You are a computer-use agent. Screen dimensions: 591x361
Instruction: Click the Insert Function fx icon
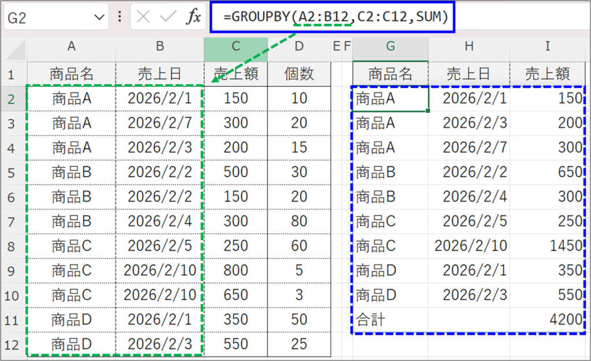(x=193, y=17)
